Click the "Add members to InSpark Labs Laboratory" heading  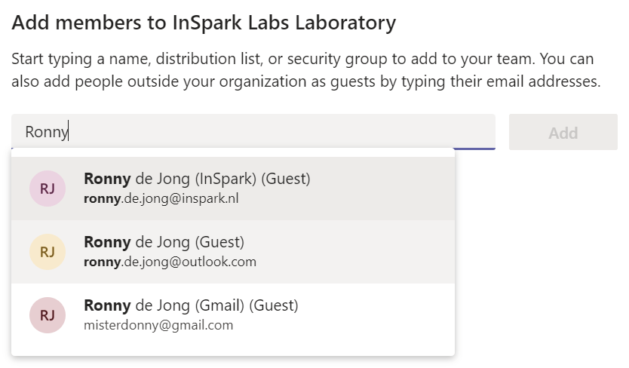(204, 23)
